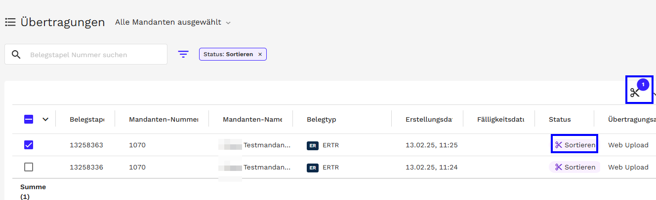Click Sortieren status badge in row 13258363
The height and width of the screenshot is (200, 656).
[574, 145]
